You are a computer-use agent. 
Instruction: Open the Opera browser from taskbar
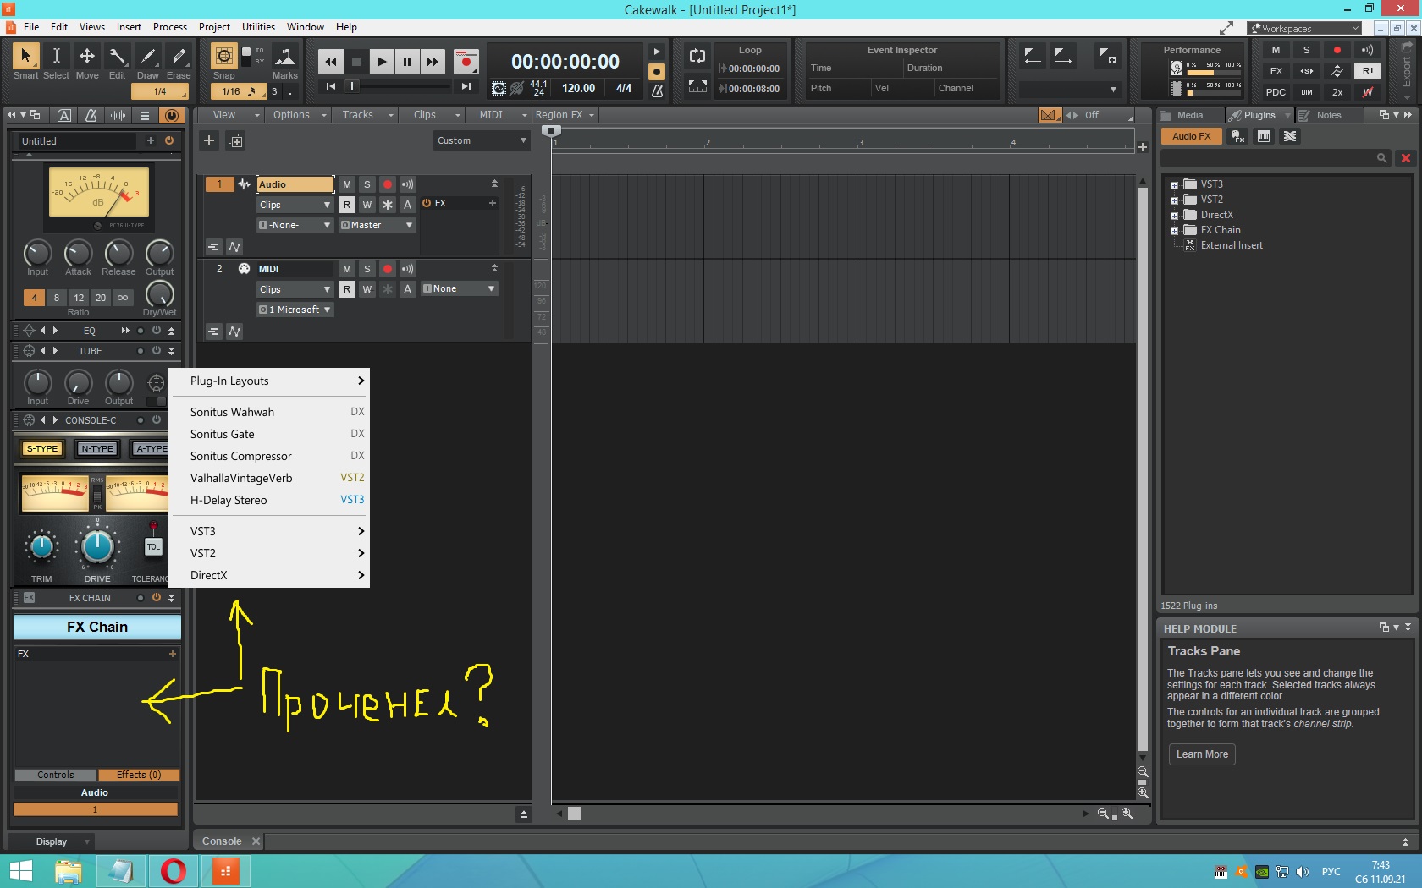[x=173, y=870]
